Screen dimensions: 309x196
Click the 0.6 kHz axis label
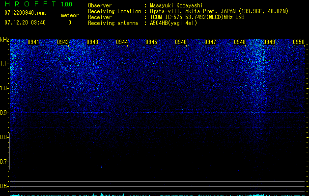(3, 186)
